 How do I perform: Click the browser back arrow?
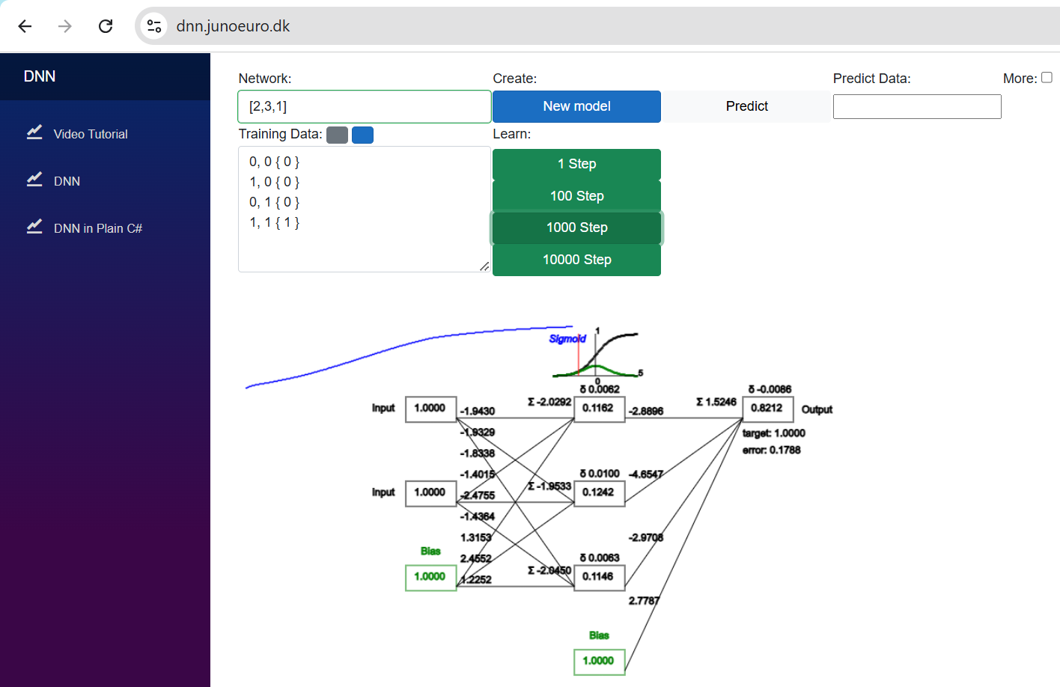(x=25, y=26)
